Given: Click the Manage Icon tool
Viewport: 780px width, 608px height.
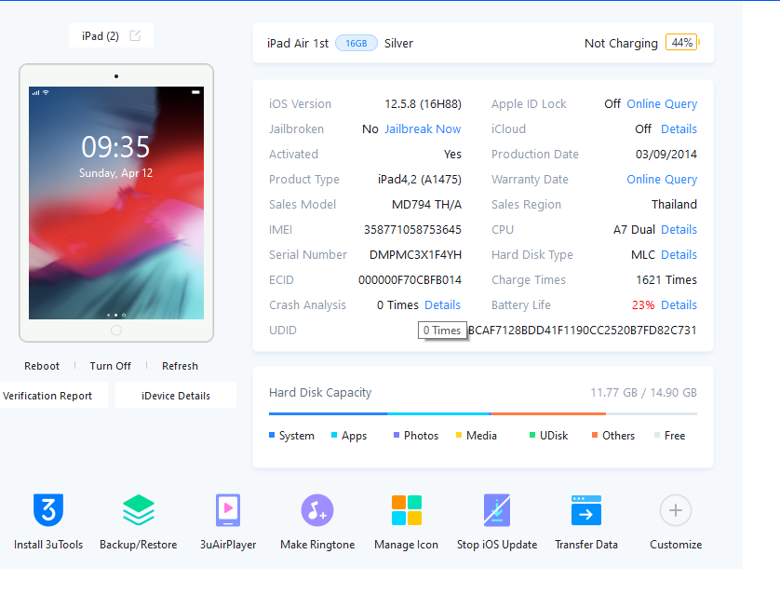Looking at the screenshot, I should click(x=407, y=510).
